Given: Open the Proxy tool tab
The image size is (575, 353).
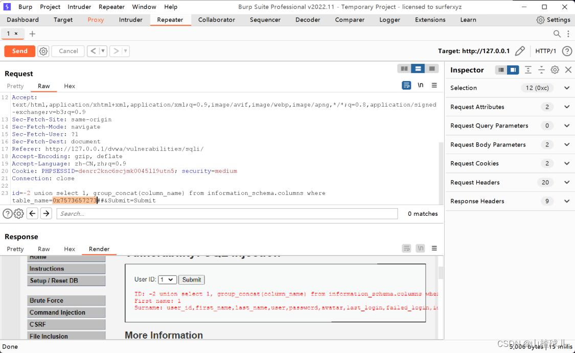Looking at the screenshot, I should pyautogui.click(x=96, y=20).
